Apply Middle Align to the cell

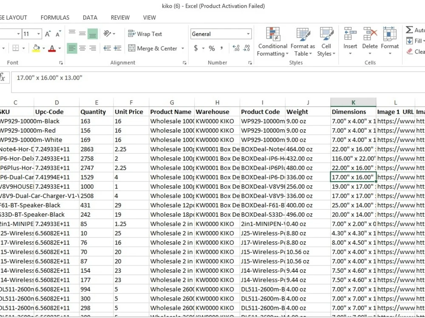(x=82, y=33)
